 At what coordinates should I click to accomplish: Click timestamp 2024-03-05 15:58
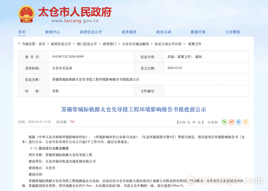pyautogui.click(x=39, y=122)
